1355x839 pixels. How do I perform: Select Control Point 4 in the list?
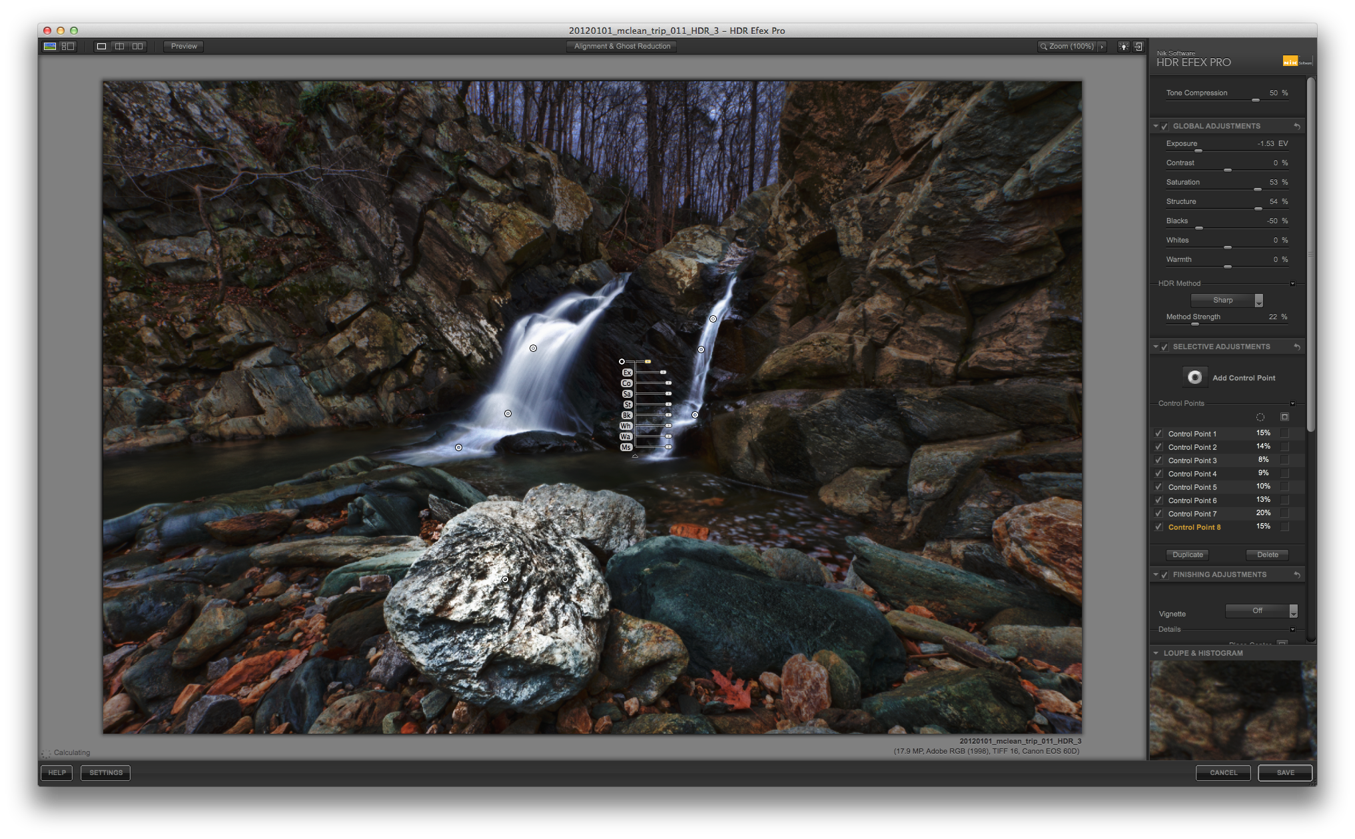[x=1192, y=473]
